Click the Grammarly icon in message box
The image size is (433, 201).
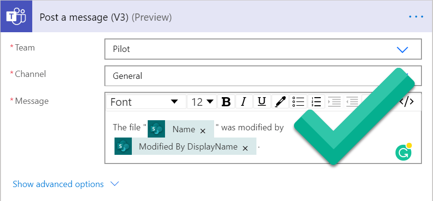click(403, 152)
